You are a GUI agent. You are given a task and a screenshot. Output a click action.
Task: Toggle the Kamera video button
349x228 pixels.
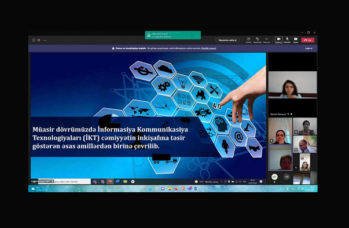pyautogui.click(x=278, y=40)
